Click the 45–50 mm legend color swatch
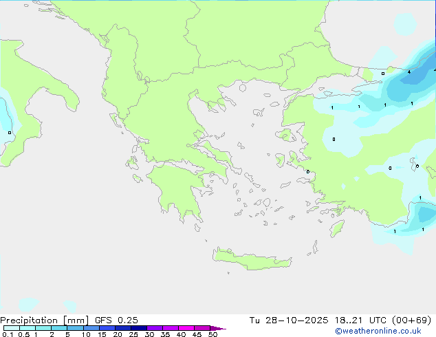Viewport: 436px width, 337px height. pyautogui.click(x=202, y=328)
